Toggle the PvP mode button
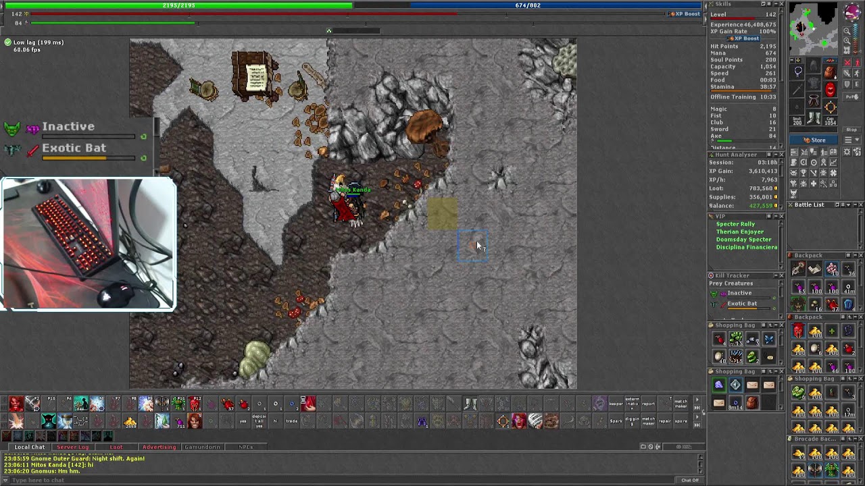The height and width of the screenshot is (486, 865). [851, 97]
